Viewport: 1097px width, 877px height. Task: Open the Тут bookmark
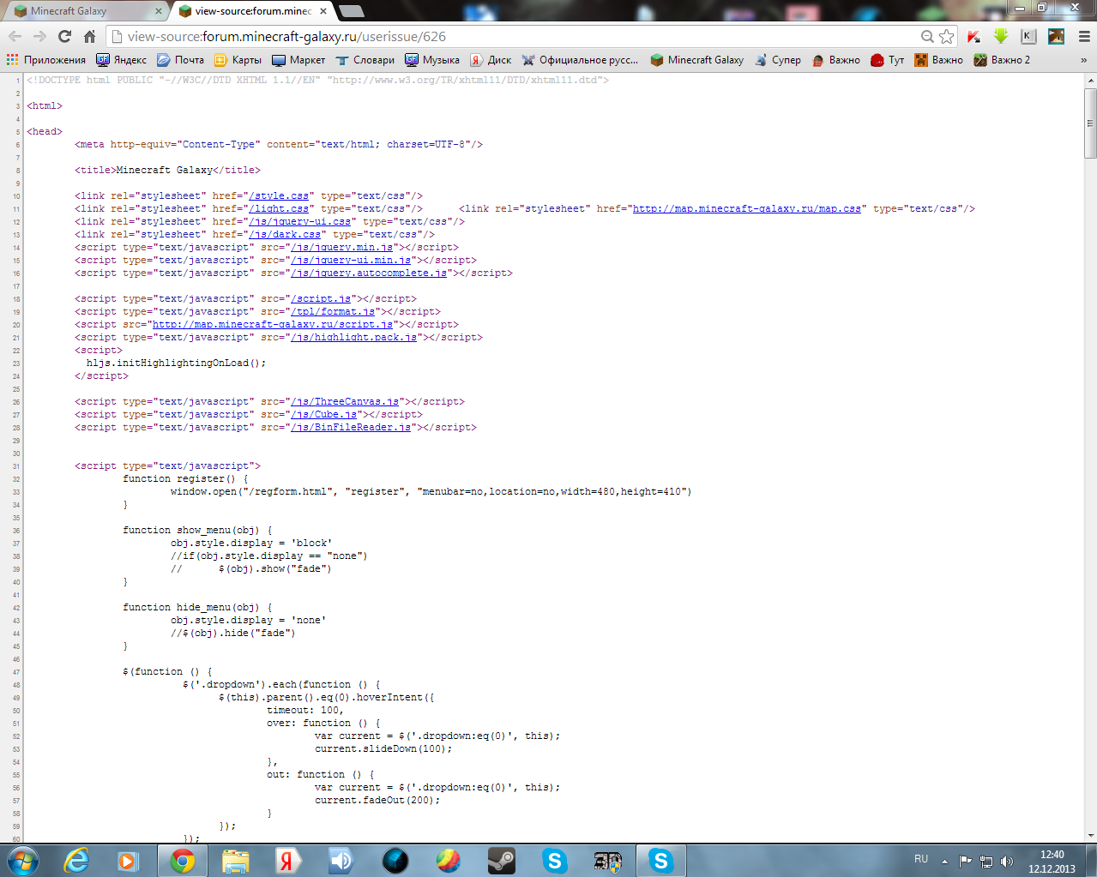(x=888, y=60)
